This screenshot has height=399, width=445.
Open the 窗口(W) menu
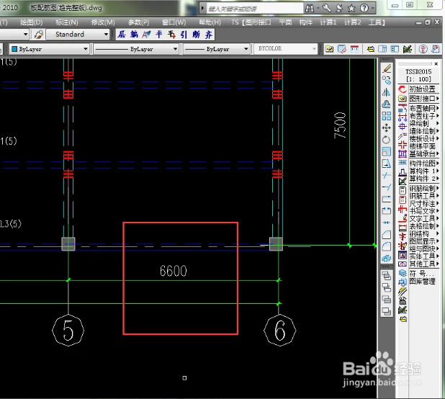click(x=175, y=22)
